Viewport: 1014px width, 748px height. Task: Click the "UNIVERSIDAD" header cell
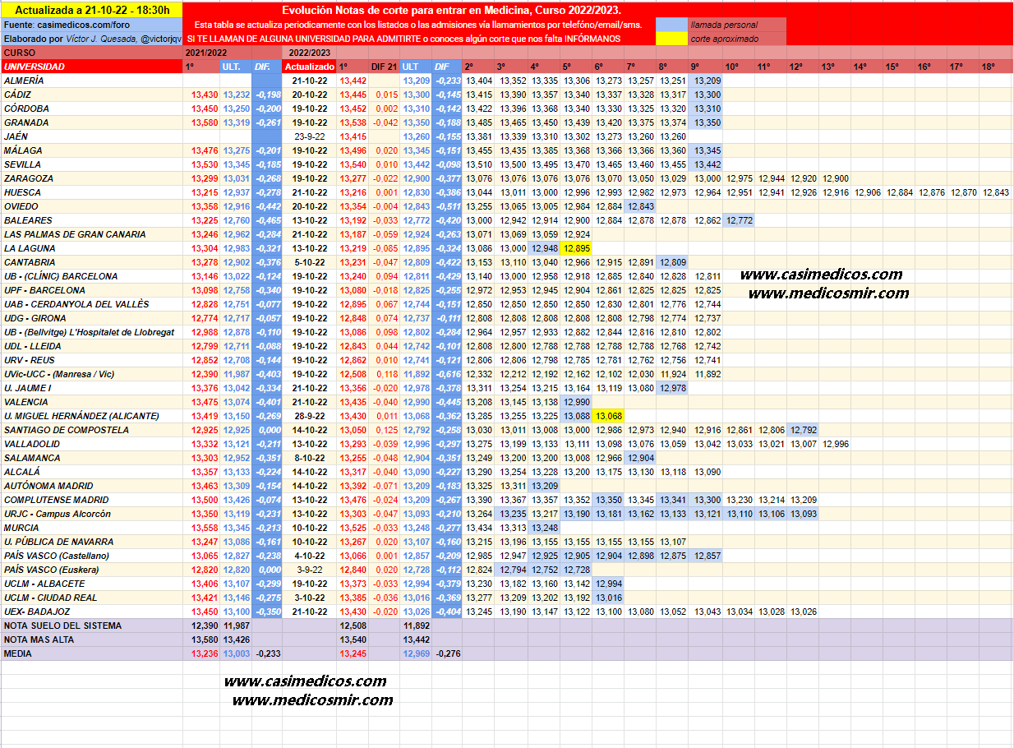click(91, 67)
